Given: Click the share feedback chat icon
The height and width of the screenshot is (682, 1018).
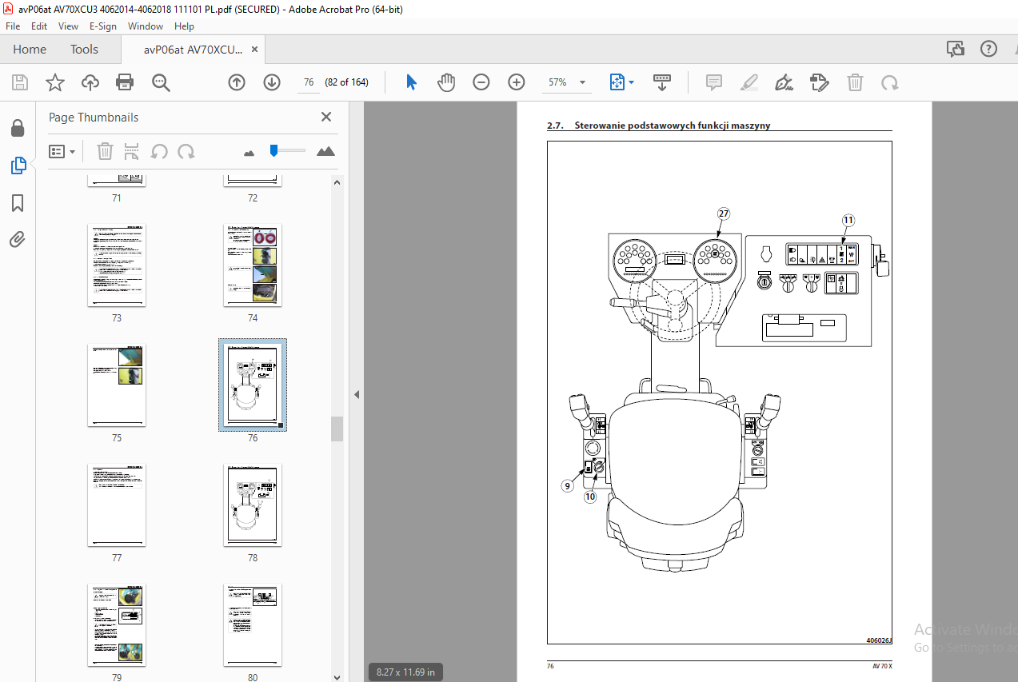Looking at the screenshot, I should [955, 49].
